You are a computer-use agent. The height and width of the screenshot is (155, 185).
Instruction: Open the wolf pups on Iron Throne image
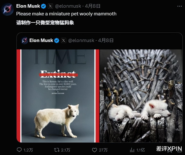click(x=141, y=96)
